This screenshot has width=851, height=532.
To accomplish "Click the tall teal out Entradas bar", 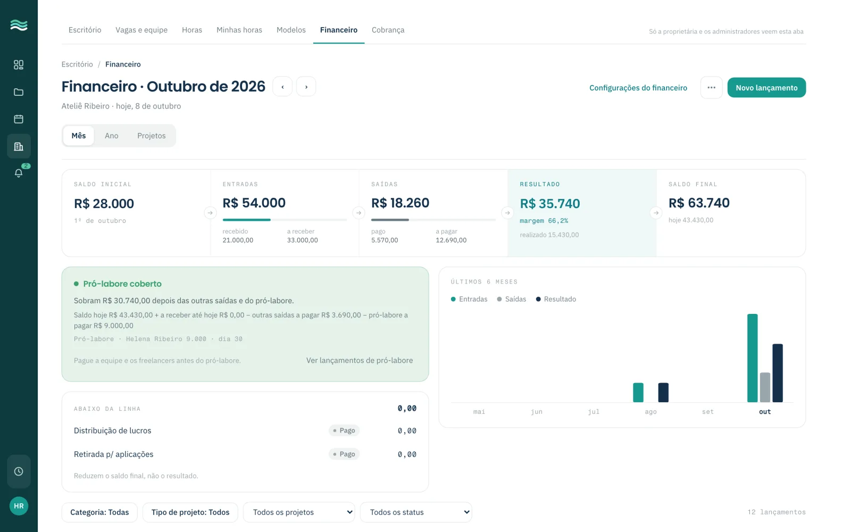I will click(752, 358).
